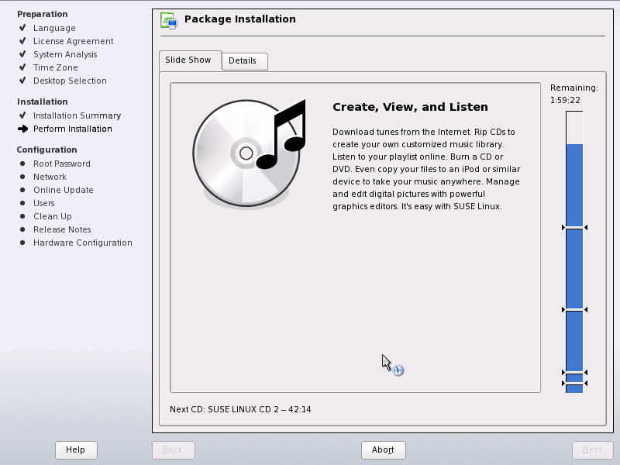Click the License Agreement step text

(x=73, y=41)
